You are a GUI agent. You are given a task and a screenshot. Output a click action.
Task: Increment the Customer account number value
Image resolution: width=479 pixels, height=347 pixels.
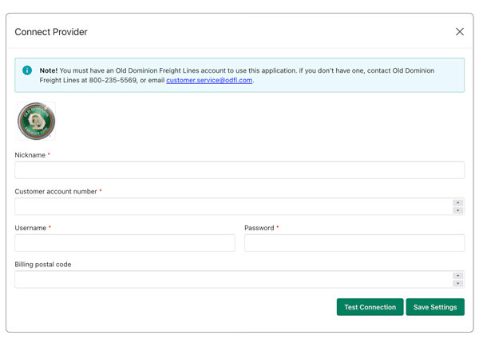click(x=458, y=203)
